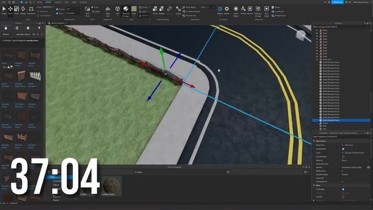The image size is (373, 210).
Task: Toggle the Locked property checkbox
Action: tap(343, 197)
